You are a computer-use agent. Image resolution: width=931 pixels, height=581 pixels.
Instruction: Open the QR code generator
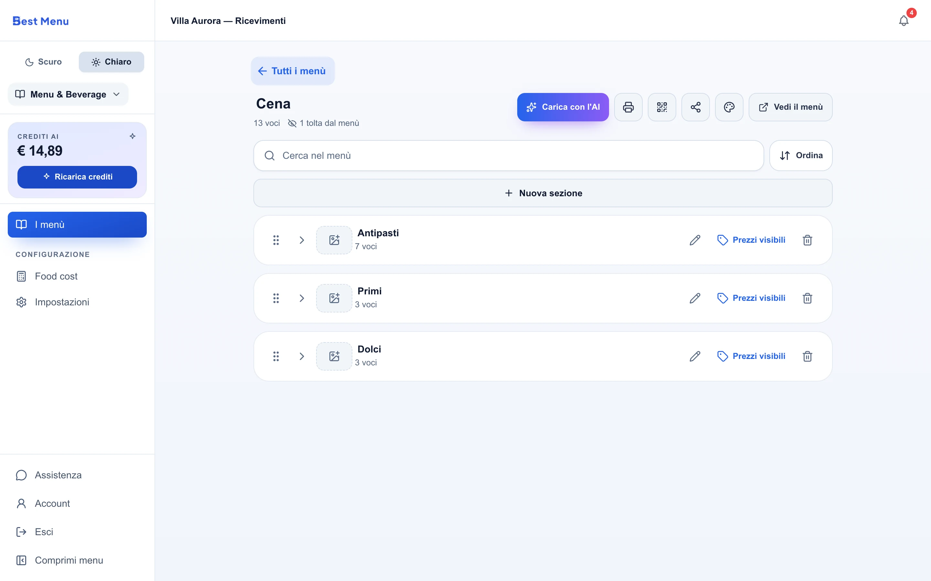click(662, 107)
